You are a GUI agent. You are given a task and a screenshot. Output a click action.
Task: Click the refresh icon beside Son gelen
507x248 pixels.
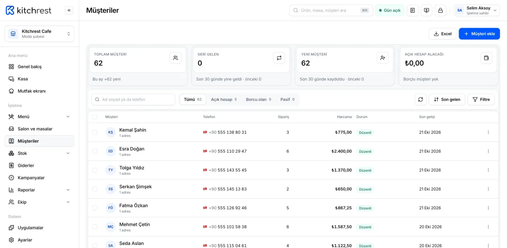click(420, 99)
